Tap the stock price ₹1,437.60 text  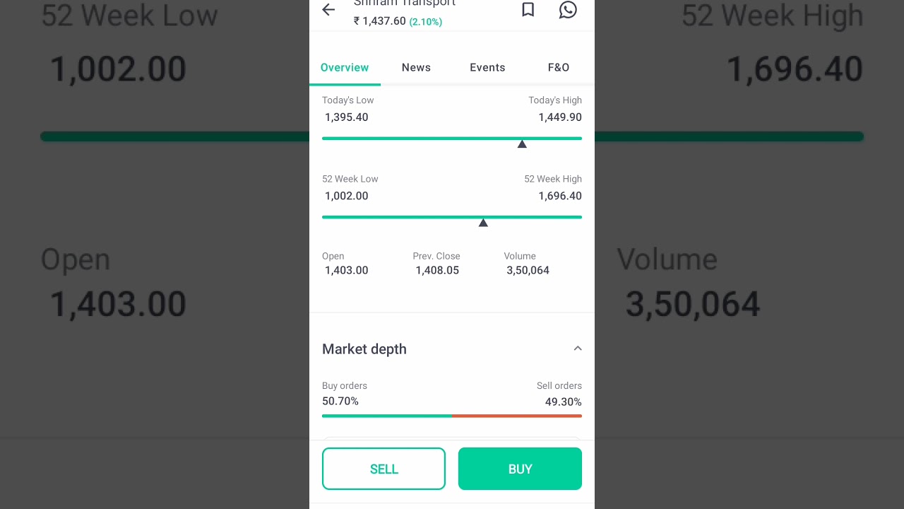click(380, 21)
